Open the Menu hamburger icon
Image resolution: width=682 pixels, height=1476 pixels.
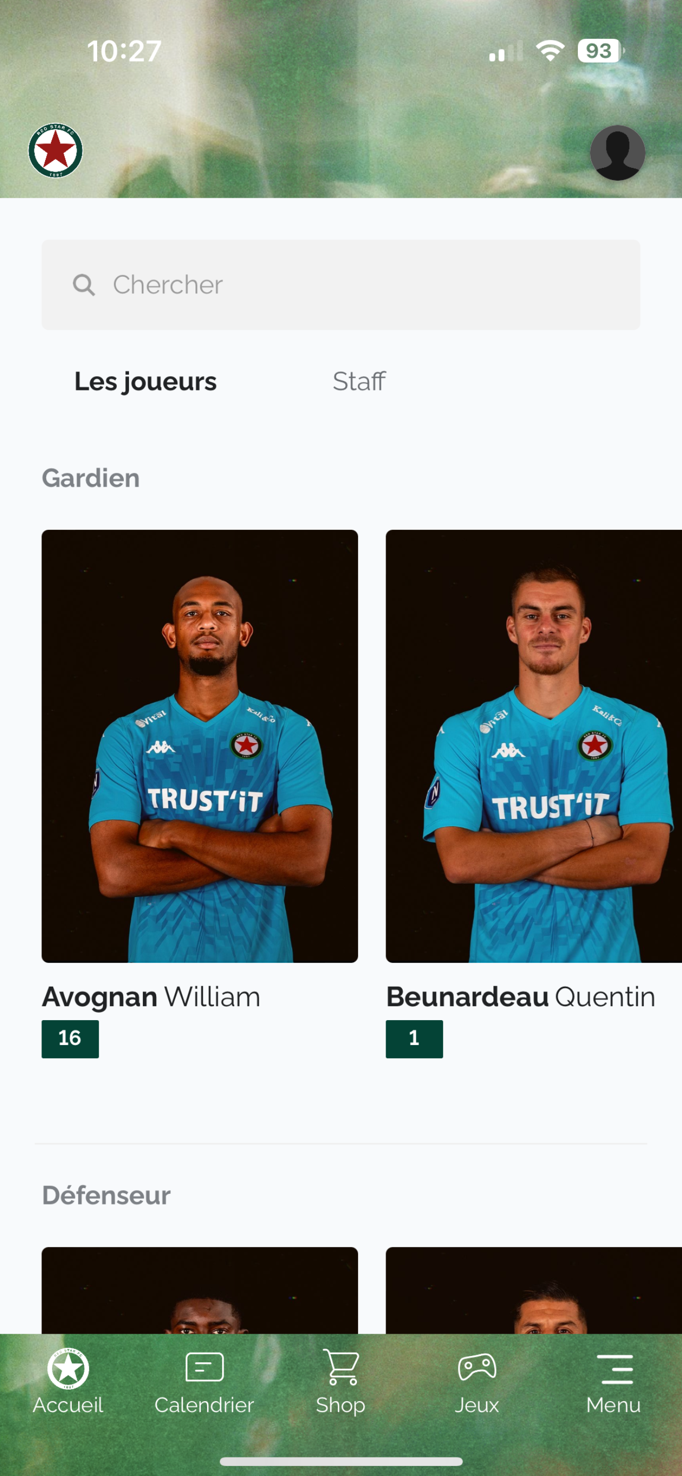click(614, 1369)
